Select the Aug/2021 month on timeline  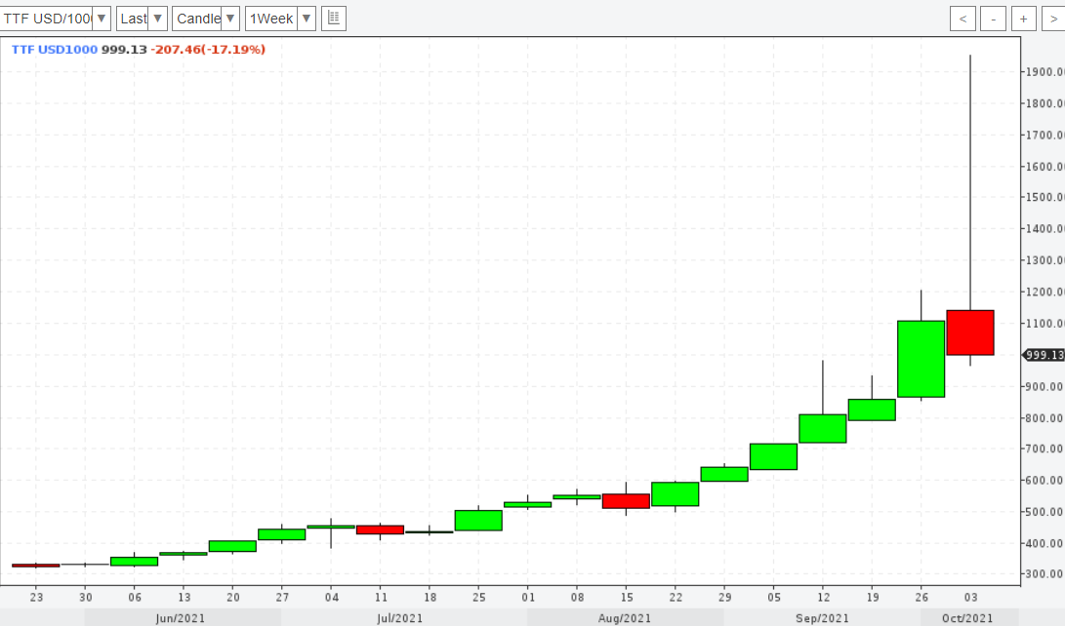point(625,618)
